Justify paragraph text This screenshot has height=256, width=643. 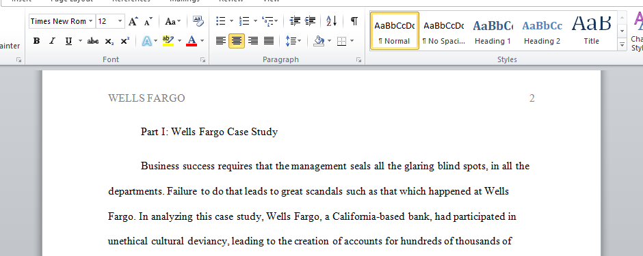269,41
